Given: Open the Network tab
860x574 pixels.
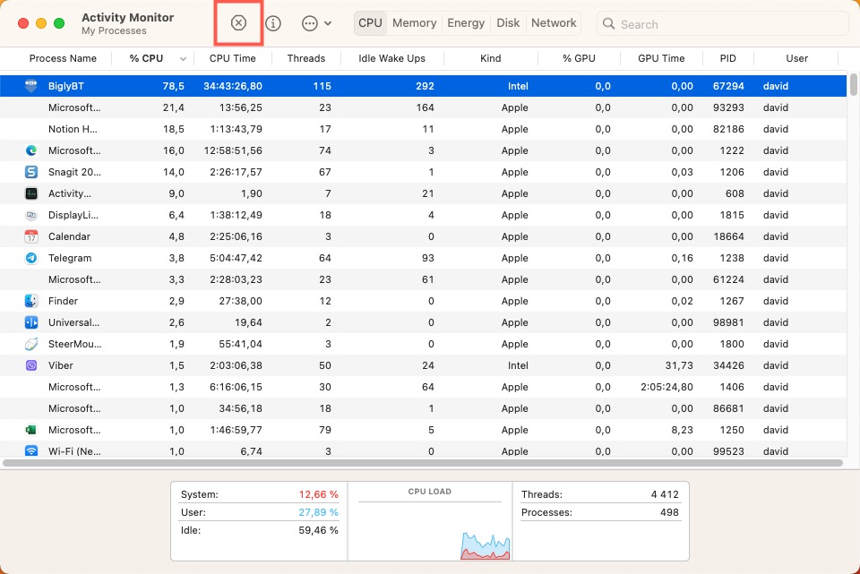Looking at the screenshot, I should click(x=553, y=23).
